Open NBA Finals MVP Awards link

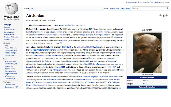pos(85,82)
